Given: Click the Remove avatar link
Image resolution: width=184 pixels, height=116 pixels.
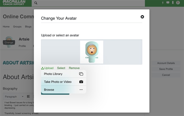Looking at the screenshot, I should pyautogui.click(x=74, y=68).
